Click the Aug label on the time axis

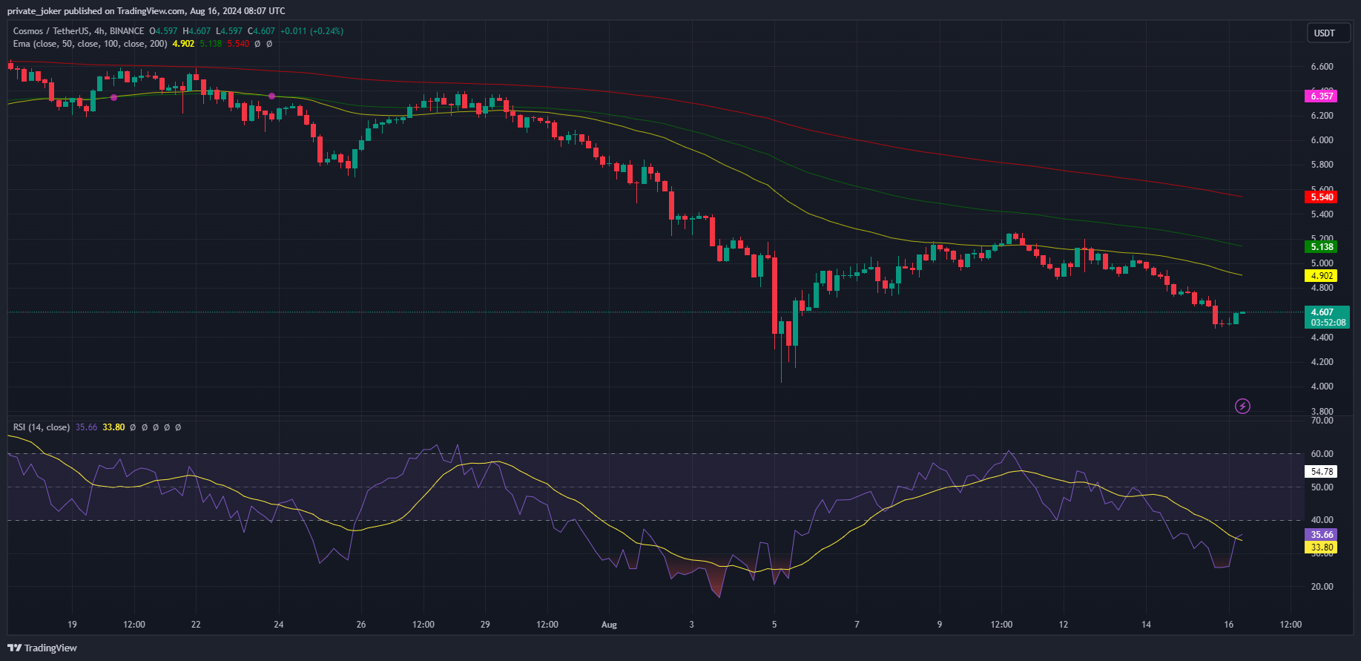pyautogui.click(x=609, y=625)
